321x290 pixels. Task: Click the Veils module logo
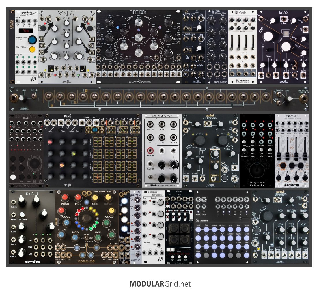tap(241, 12)
